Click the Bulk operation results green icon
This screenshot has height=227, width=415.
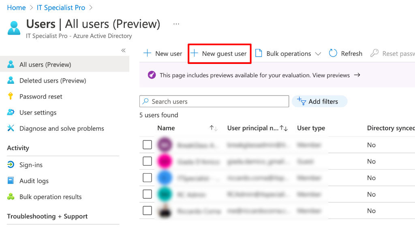click(11, 196)
